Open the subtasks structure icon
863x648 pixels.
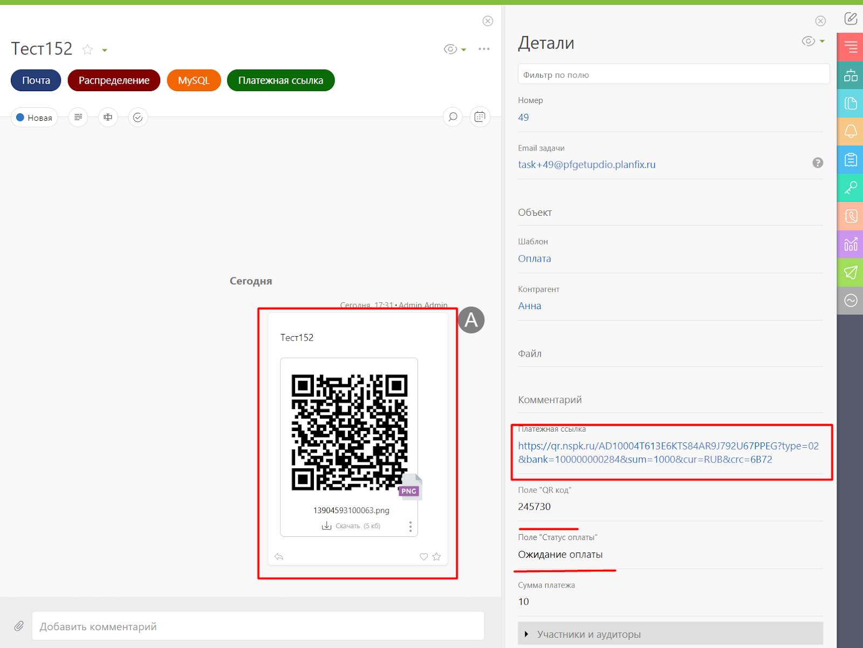[x=108, y=117]
